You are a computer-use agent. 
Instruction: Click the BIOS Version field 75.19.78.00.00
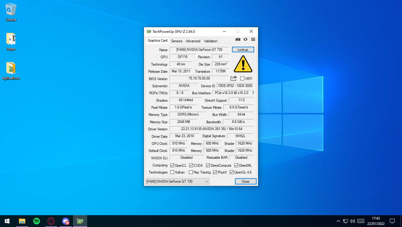(199, 78)
